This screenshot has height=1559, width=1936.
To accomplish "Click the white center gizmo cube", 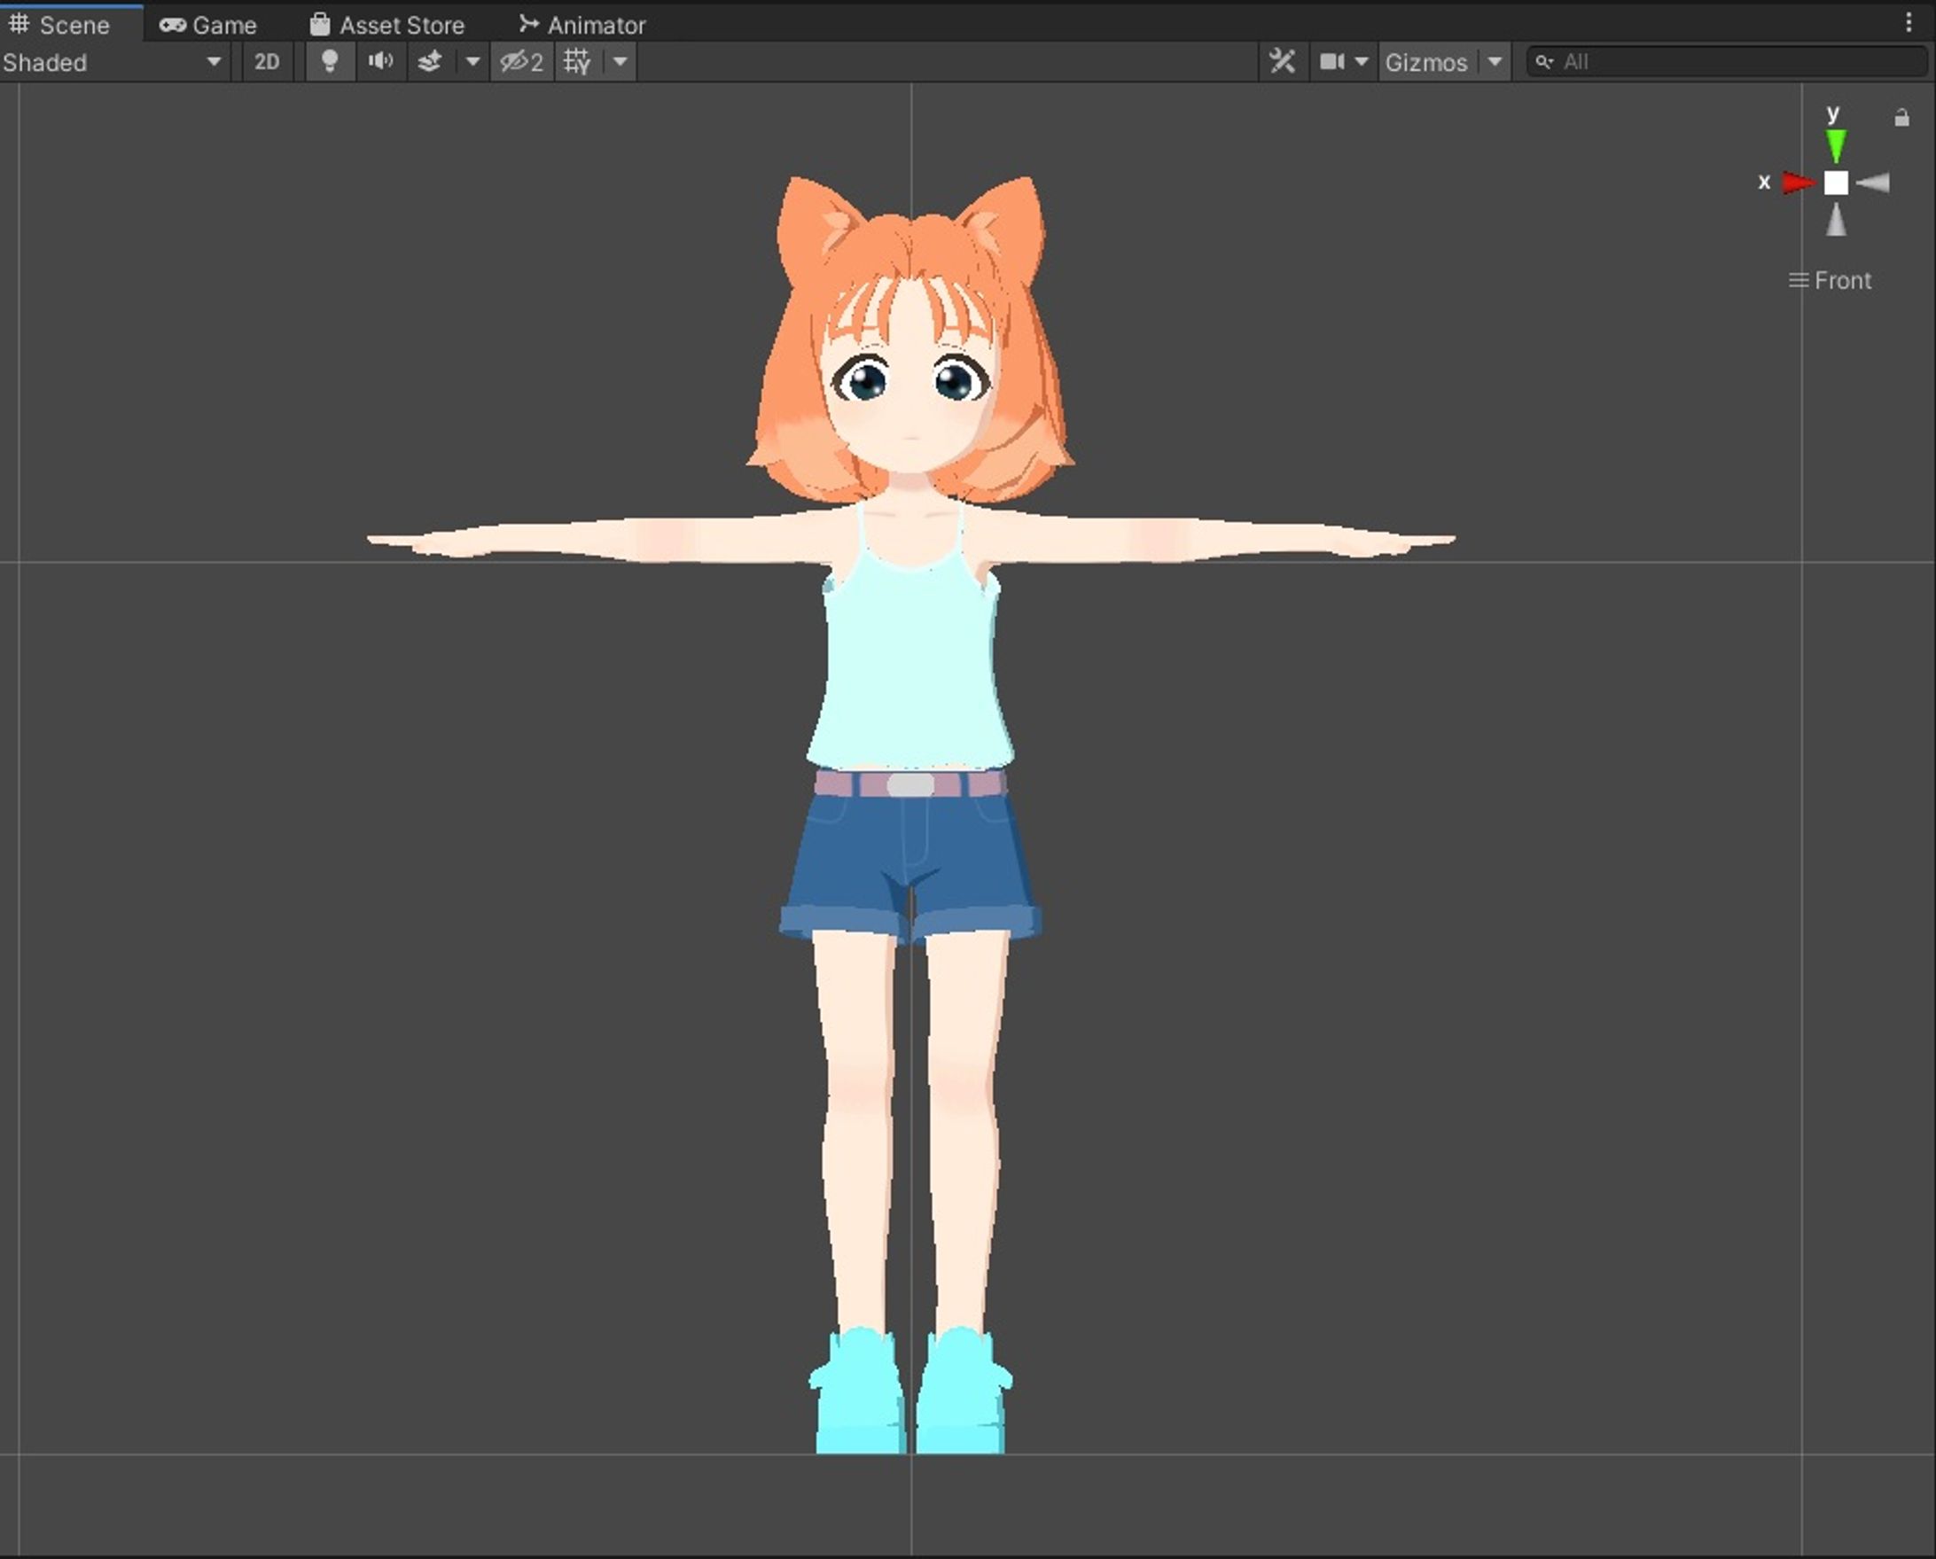I will pyautogui.click(x=1836, y=183).
